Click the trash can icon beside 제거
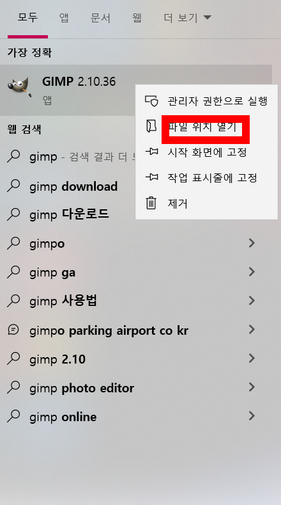Viewport: 281px width, 505px height. pyautogui.click(x=151, y=204)
